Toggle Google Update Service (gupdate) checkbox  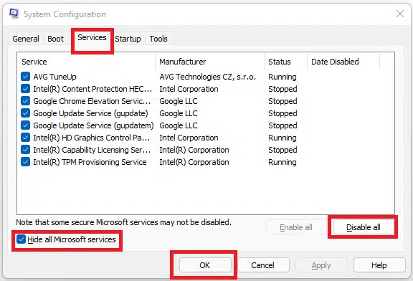[25, 113]
